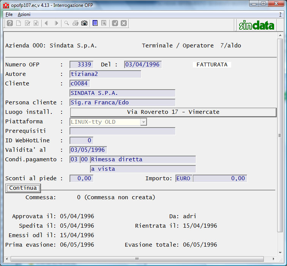Click the Emessi odl date 15/04/1996
The width and height of the screenshot is (287, 266).
click(x=77, y=235)
